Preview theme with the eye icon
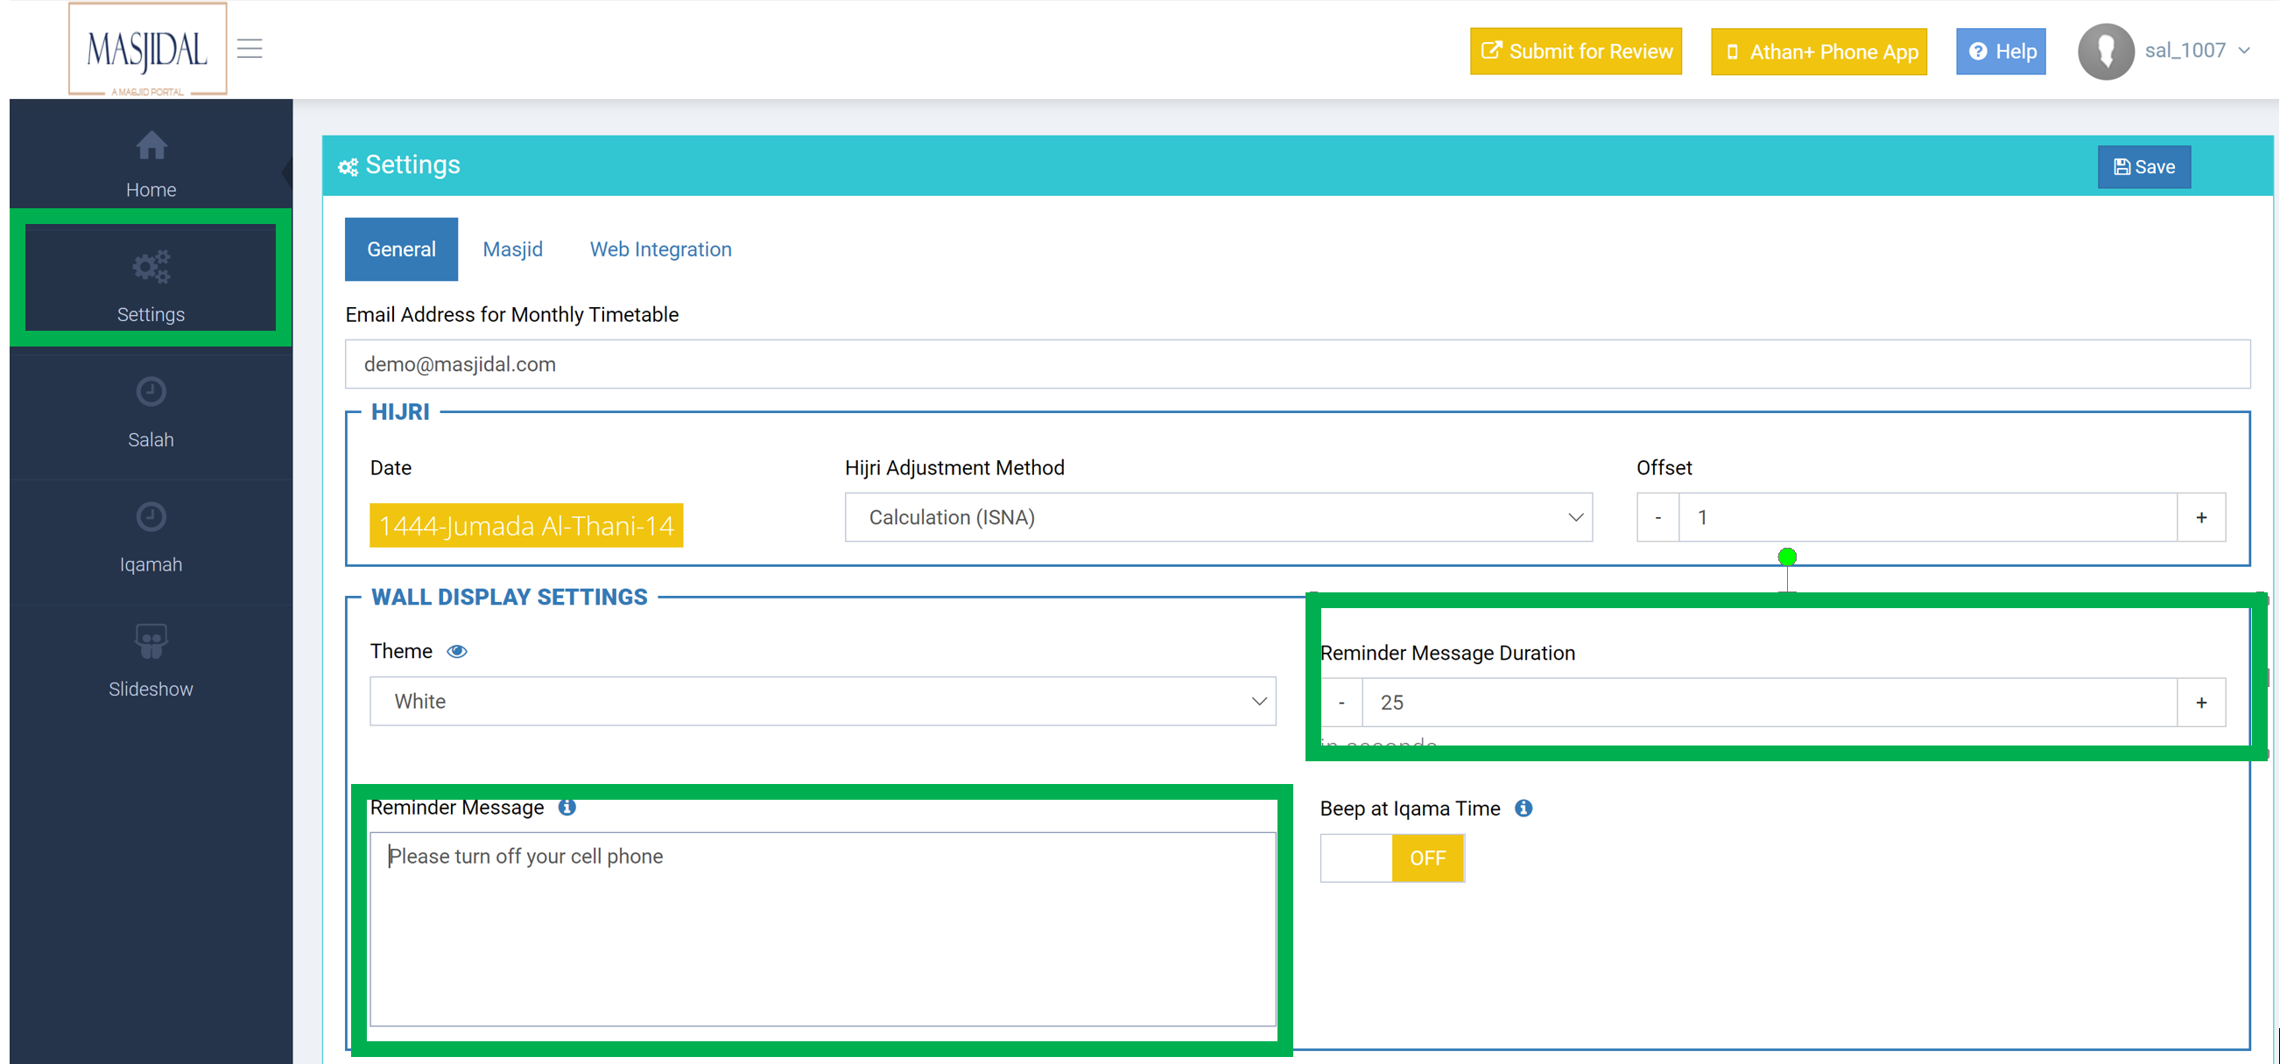This screenshot has width=2280, height=1064. pos(457,652)
